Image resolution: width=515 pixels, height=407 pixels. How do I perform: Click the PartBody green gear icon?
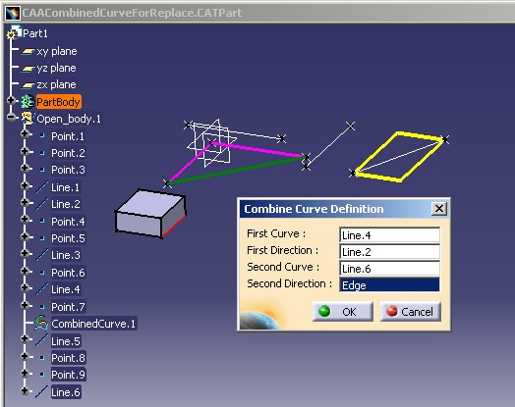[28, 102]
